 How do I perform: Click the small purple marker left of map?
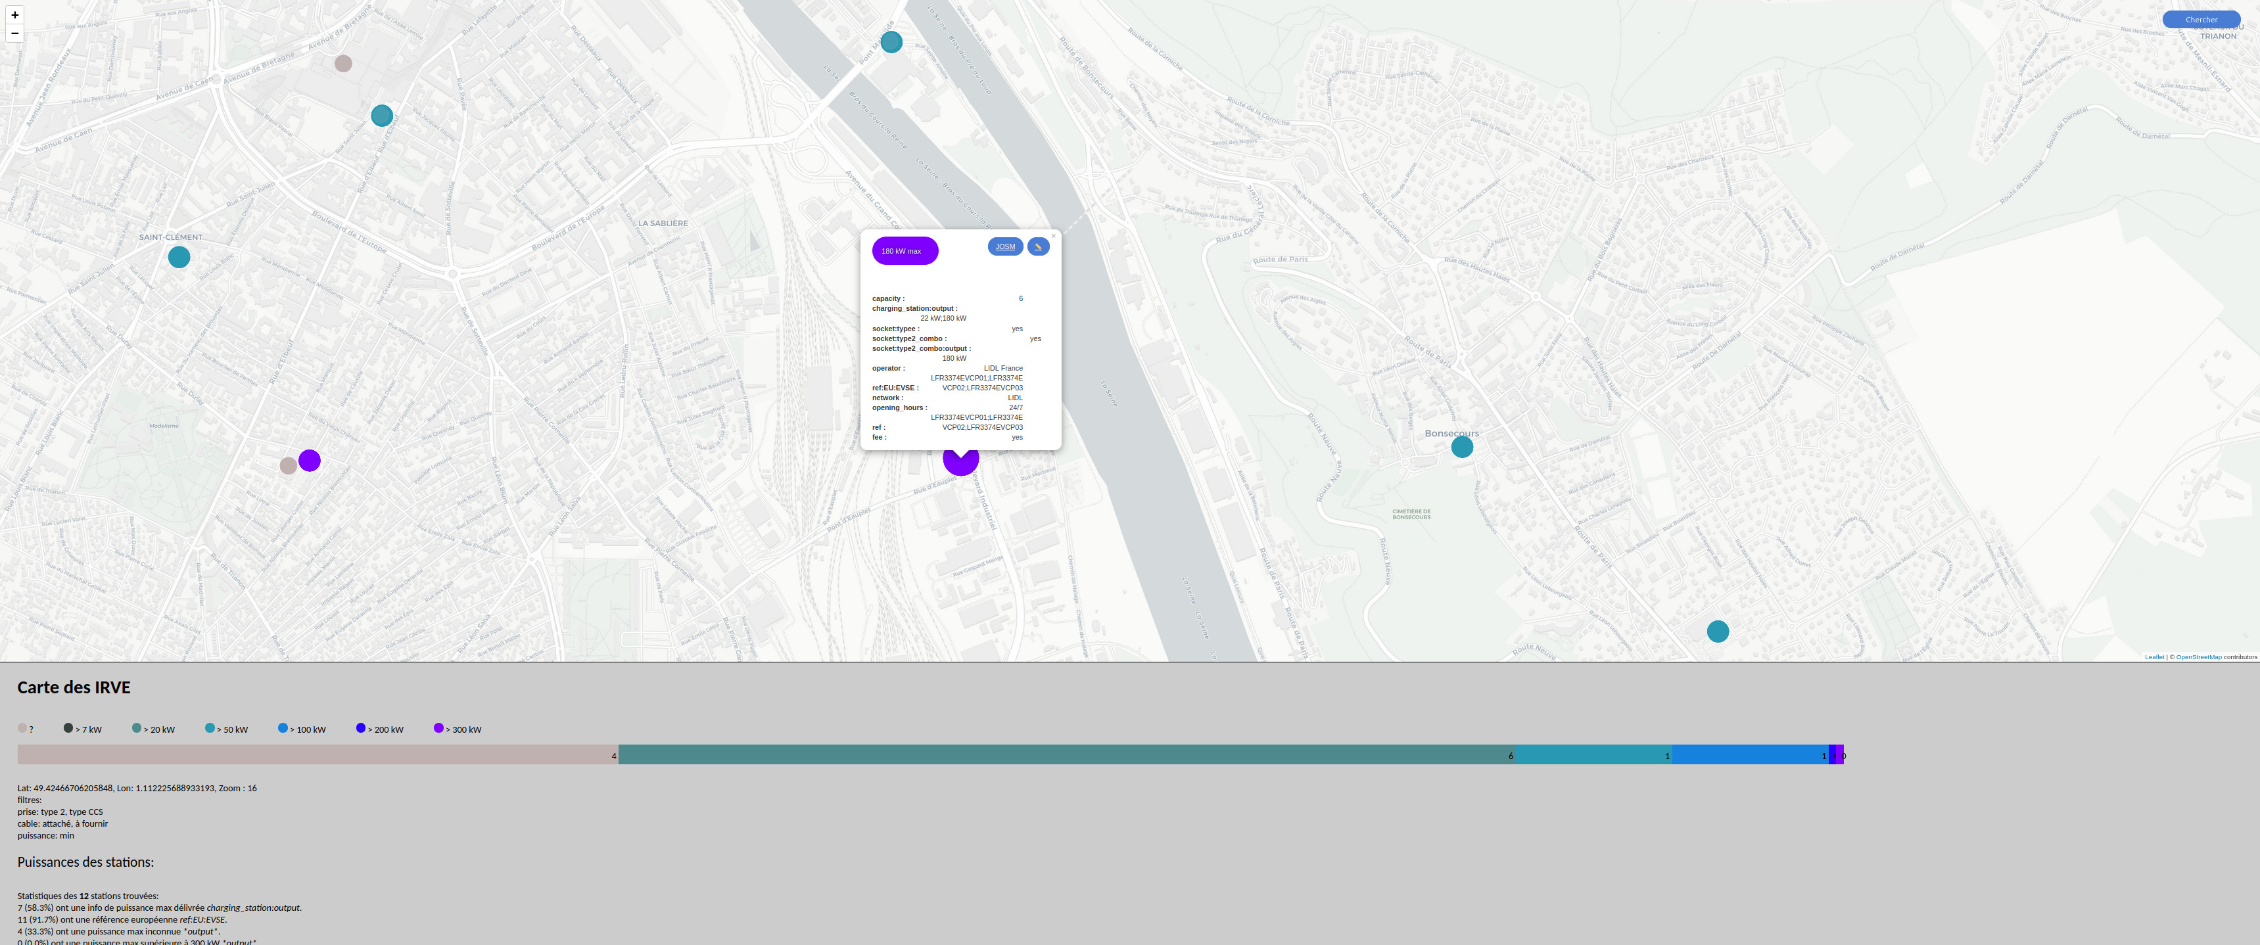[x=310, y=461]
